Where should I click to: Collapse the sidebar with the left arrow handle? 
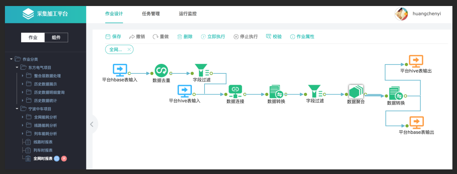pyautogui.click(x=92, y=124)
